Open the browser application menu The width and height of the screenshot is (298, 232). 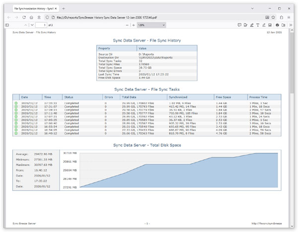point(289,17)
